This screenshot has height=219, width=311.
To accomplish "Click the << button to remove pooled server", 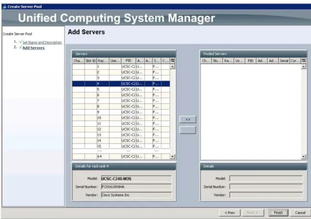I will coord(188,130).
